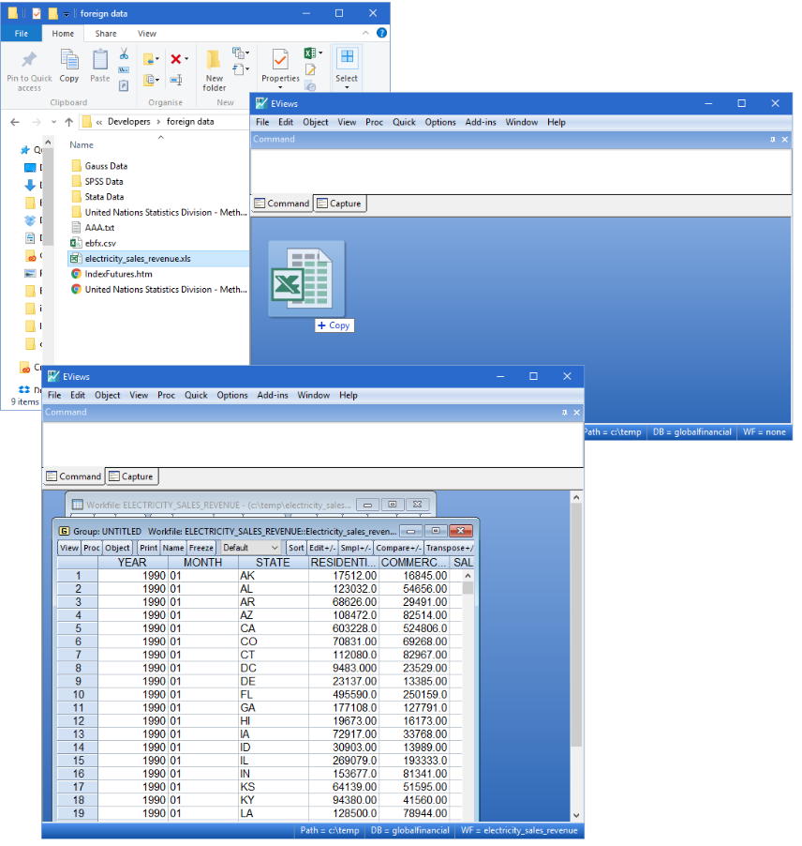802x846 pixels.
Task: Select the Capture tab in back EViews window
Action: tap(339, 204)
